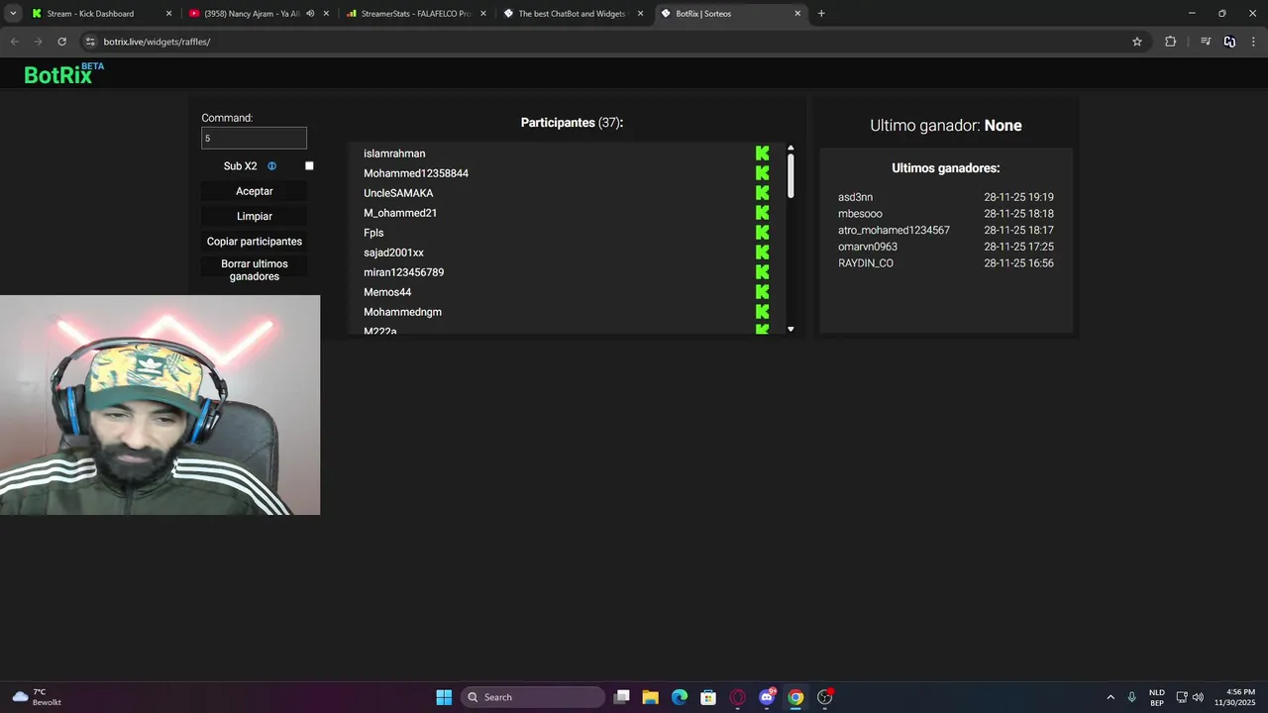Click Kick icon next to miran123456789
The image size is (1268, 713).
coord(762,272)
